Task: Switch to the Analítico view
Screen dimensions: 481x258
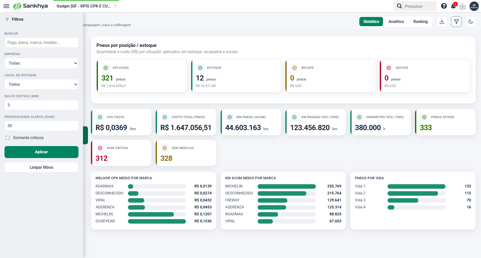Action: (x=396, y=22)
